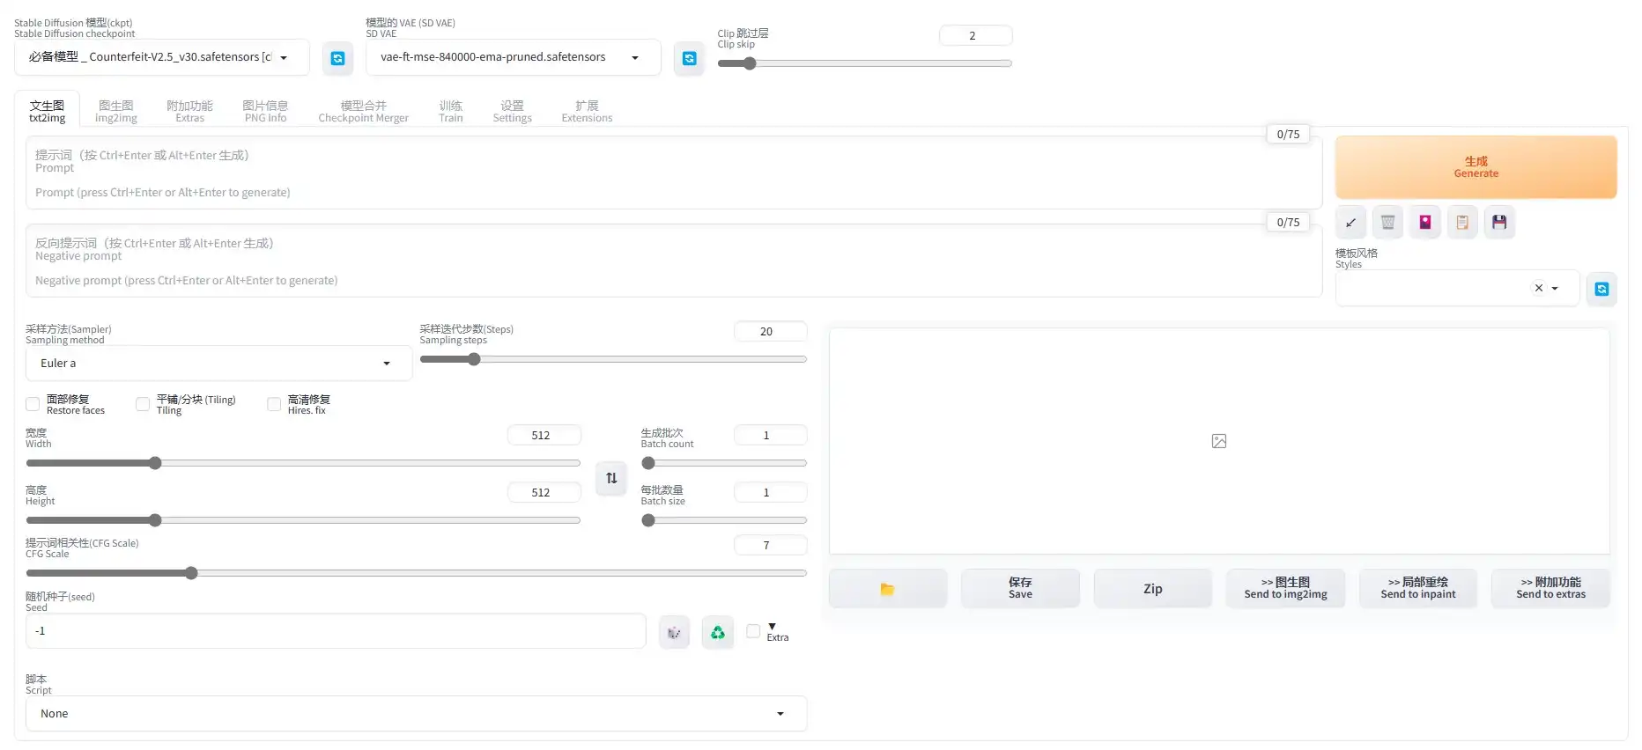Reuse last seed with the recycle icon
This screenshot has width=1642, height=750.
[718, 632]
